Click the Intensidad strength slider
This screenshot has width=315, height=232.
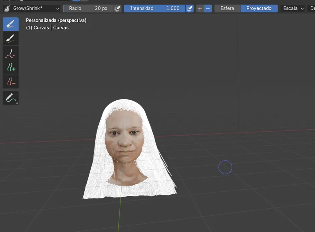pos(154,8)
